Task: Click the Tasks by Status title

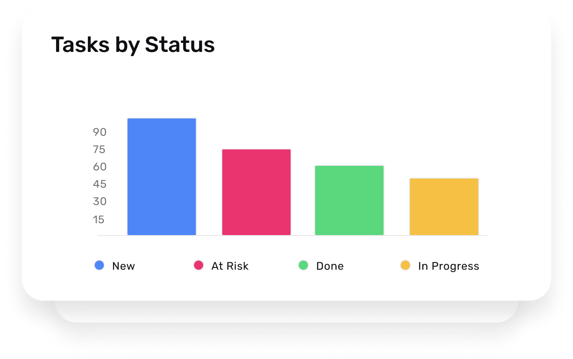Action: [x=133, y=45]
